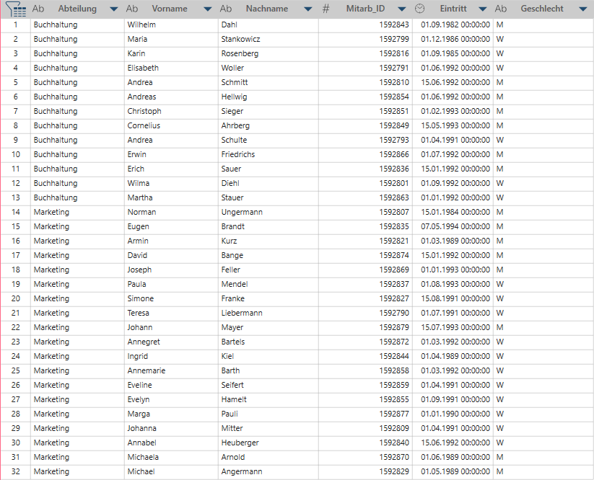The height and width of the screenshot is (480, 594).
Task: Click the cell Feller
Action: point(268,270)
